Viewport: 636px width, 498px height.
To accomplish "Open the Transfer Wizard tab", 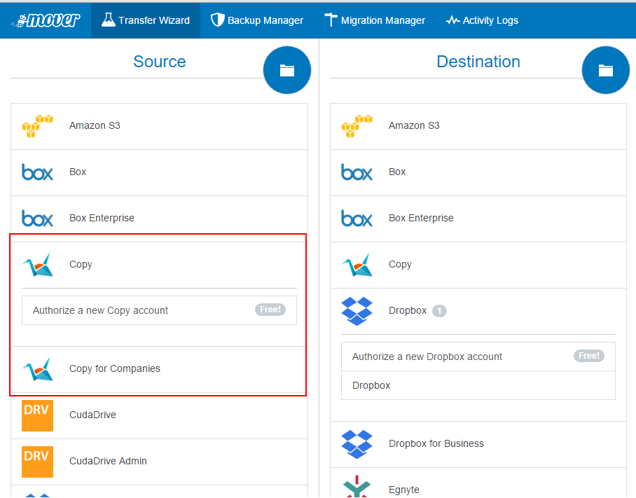I will tap(146, 20).
